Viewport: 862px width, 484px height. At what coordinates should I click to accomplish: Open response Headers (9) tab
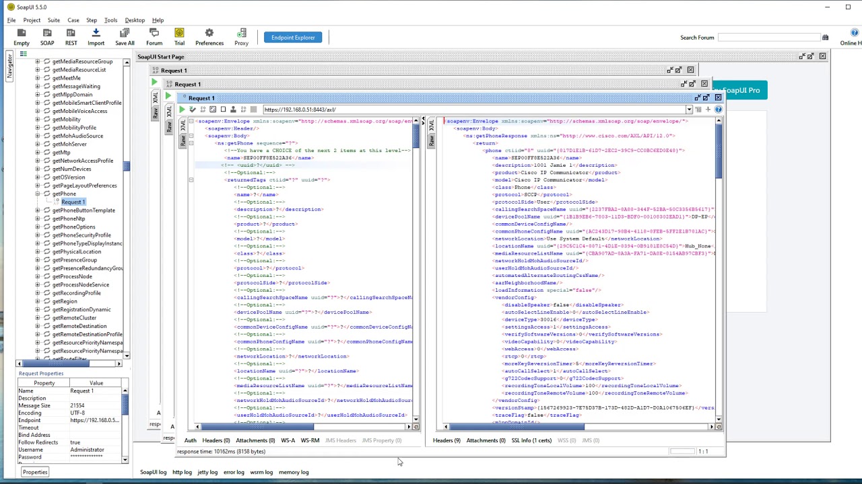[x=446, y=440]
